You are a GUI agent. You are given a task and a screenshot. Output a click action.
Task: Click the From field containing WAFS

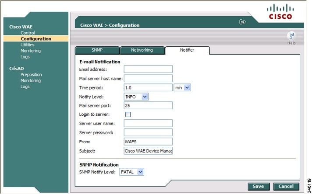click(148, 142)
